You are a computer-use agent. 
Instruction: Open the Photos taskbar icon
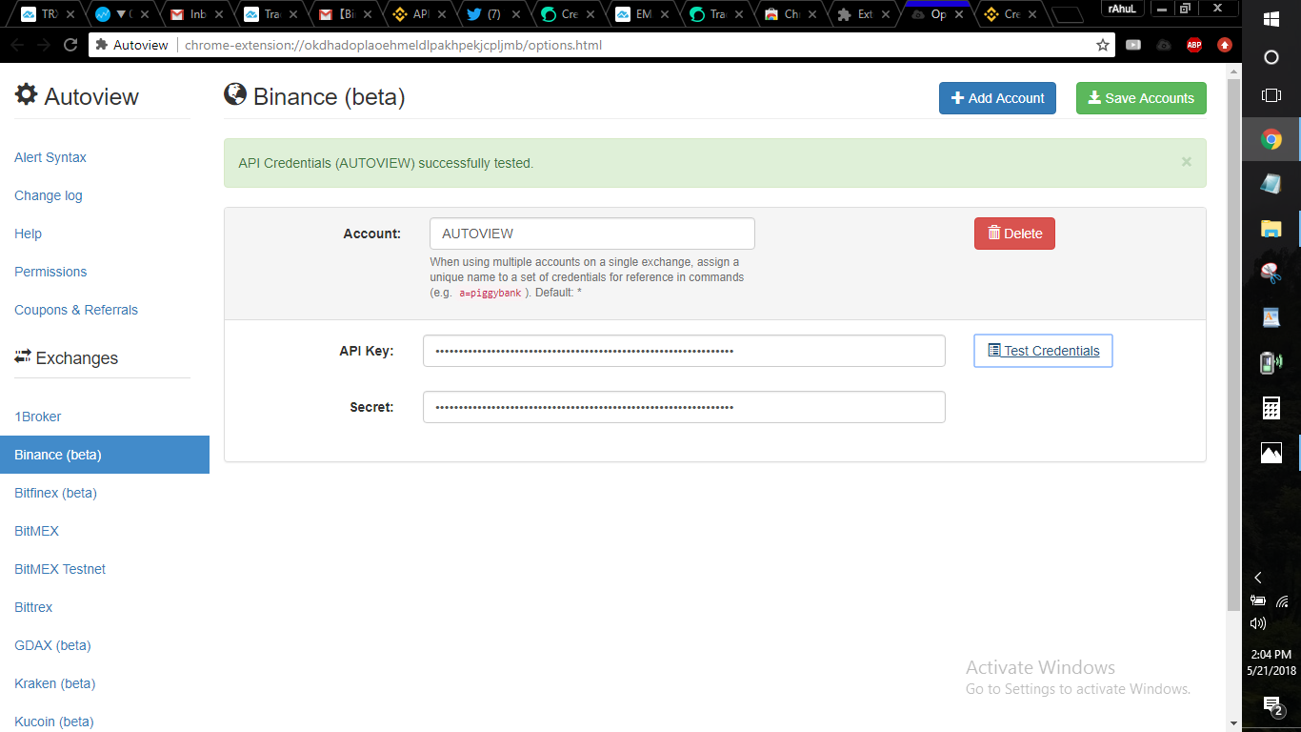pos(1271,453)
